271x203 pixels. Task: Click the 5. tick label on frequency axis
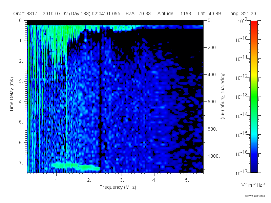[x=187, y=180]
